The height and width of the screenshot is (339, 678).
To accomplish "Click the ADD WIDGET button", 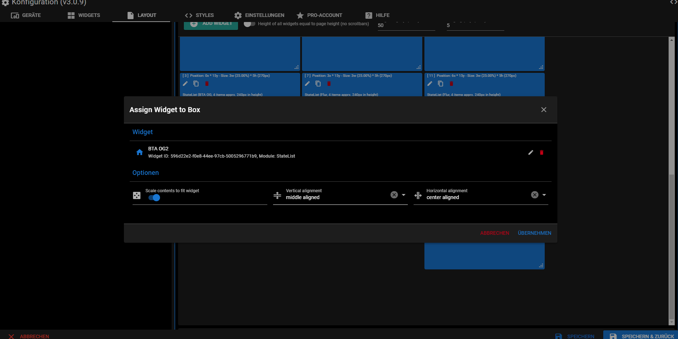I will click(x=211, y=25).
